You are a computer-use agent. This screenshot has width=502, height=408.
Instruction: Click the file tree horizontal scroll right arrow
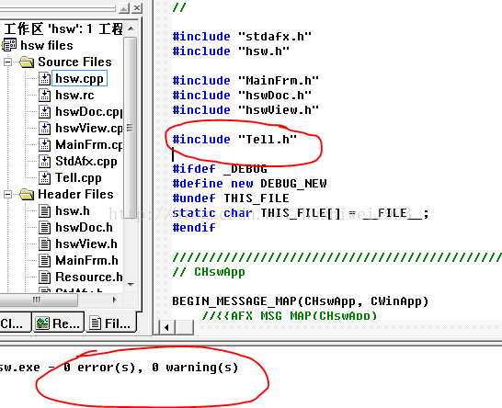point(115,300)
